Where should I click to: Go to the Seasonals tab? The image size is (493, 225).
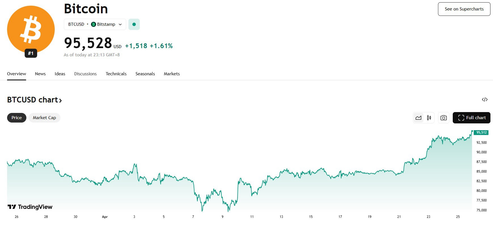tap(145, 74)
